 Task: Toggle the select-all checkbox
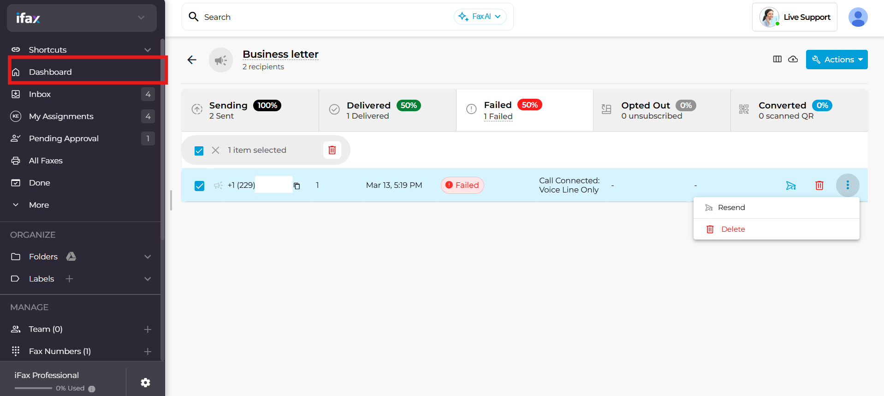[x=199, y=150]
